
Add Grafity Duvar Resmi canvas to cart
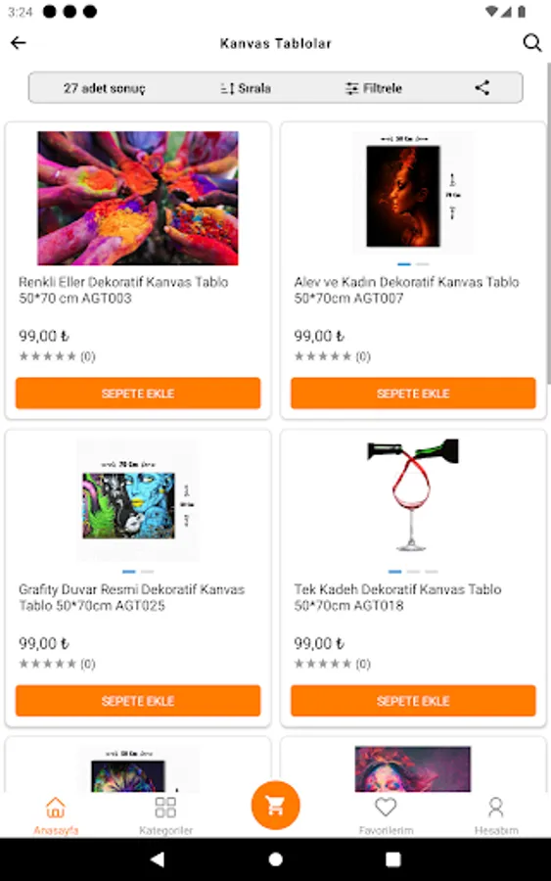(x=138, y=701)
